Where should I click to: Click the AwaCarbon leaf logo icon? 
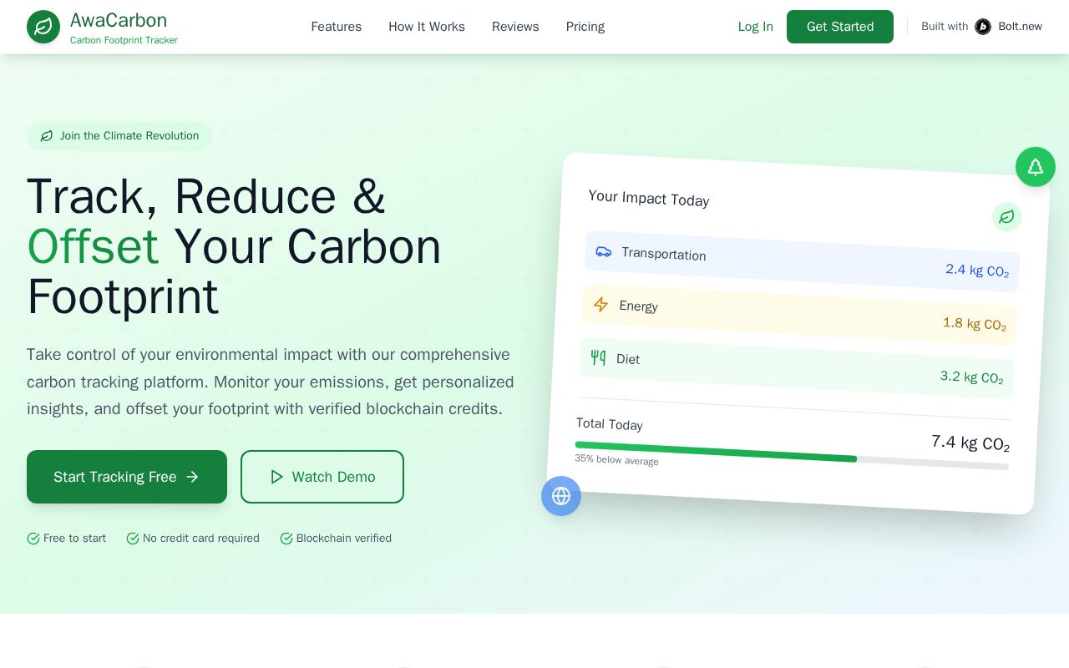click(43, 27)
